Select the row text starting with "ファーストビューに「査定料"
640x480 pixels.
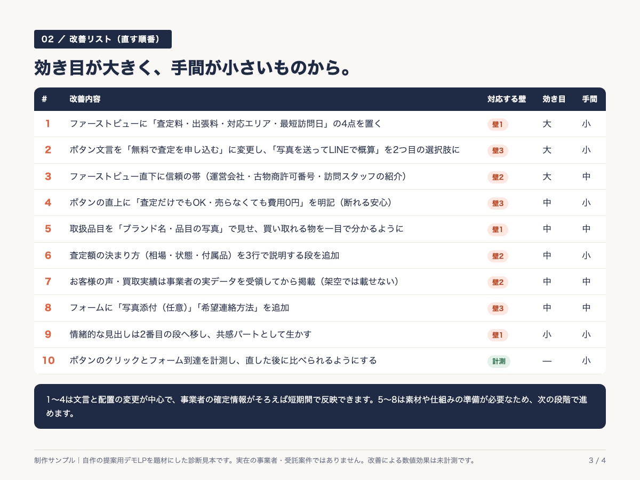coord(226,124)
